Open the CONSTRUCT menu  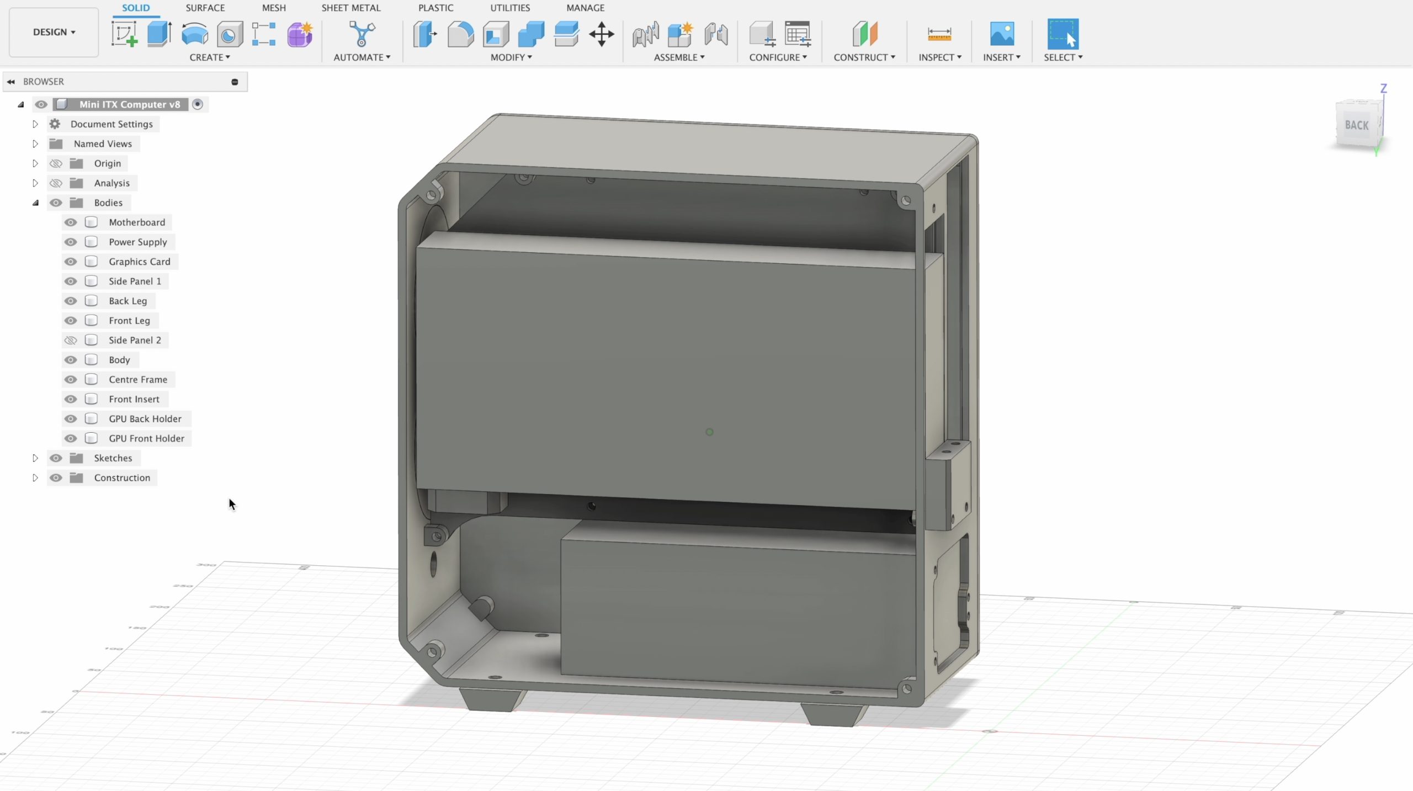point(864,57)
